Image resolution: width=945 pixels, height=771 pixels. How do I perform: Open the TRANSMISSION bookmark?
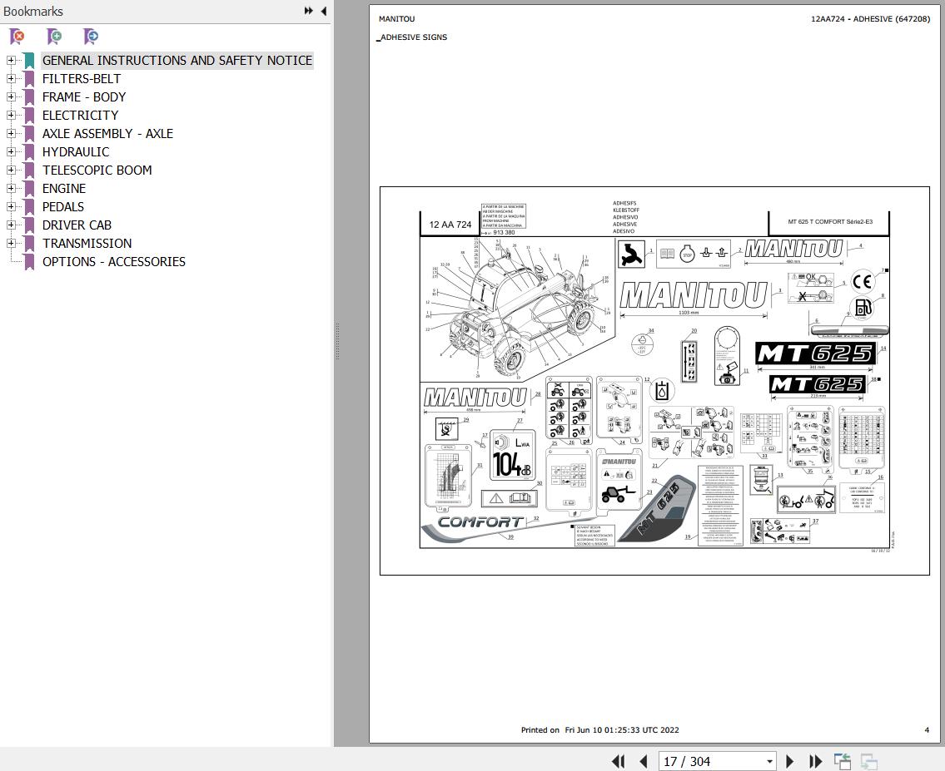click(87, 244)
